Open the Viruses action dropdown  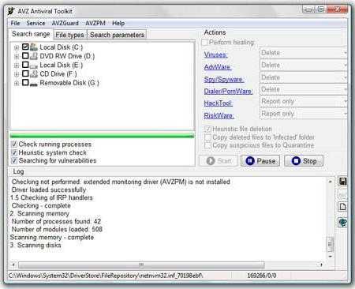pos(303,53)
